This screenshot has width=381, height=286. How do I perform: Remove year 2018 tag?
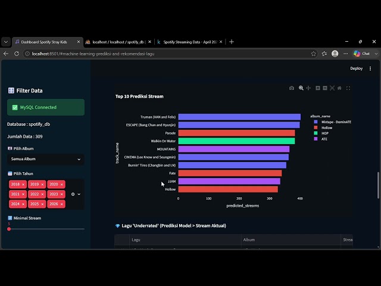coord(23,185)
